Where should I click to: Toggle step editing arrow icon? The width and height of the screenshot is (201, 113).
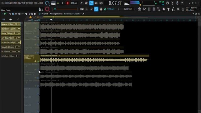point(87,9)
